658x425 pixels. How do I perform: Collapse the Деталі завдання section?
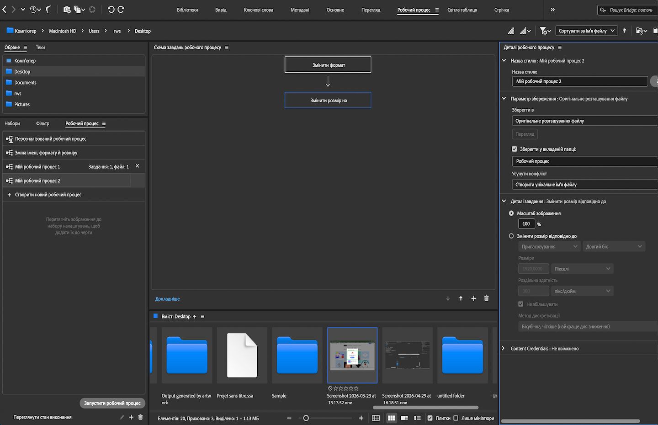504,201
